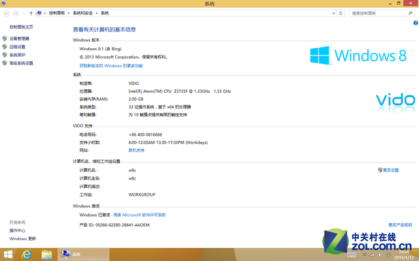Click the breadcrumb arrow before 控制面板
The height and width of the screenshot is (261, 419).
(x=45, y=13)
